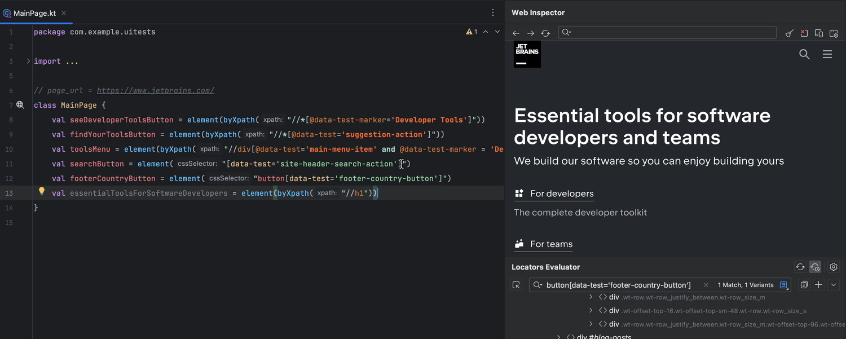Click the For developers link on the page
846x339 pixels.
(x=561, y=193)
